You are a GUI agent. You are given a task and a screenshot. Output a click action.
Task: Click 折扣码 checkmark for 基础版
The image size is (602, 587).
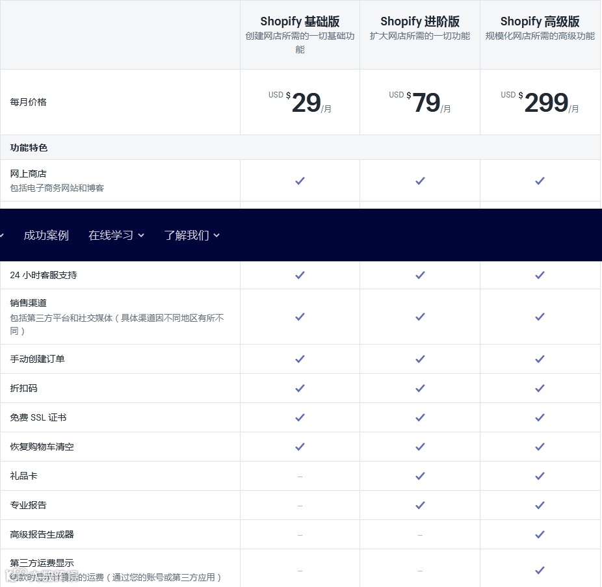click(300, 388)
